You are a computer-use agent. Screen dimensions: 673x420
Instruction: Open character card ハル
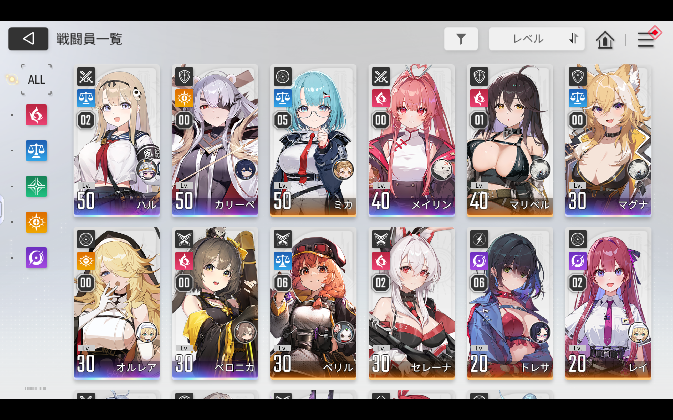click(x=116, y=140)
